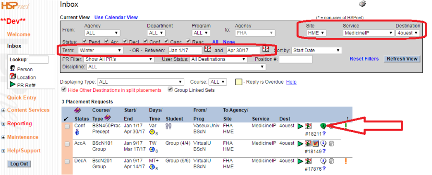Select checkbox for BSc​N101 Group row
The width and height of the screenshot is (432, 175).
tap(67, 144)
